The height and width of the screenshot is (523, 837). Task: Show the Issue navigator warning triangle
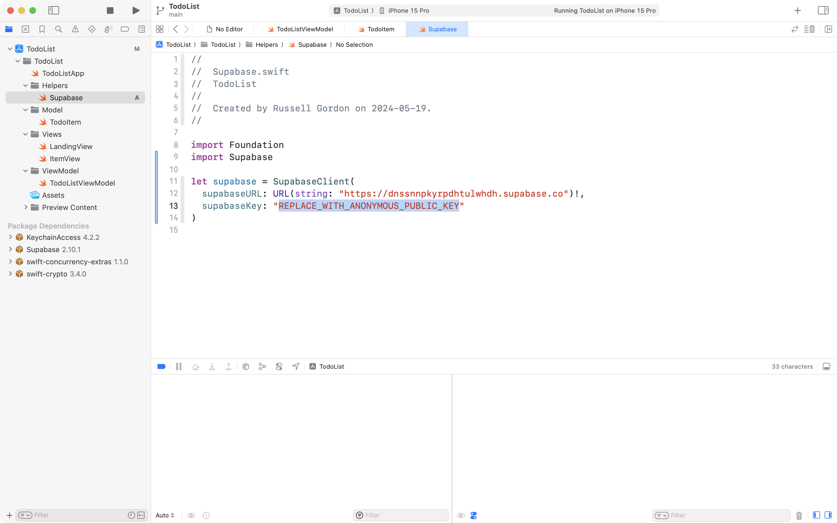75,29
